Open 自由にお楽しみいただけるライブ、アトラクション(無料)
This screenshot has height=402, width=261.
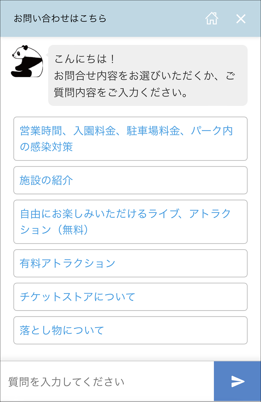tap(130, 222)
